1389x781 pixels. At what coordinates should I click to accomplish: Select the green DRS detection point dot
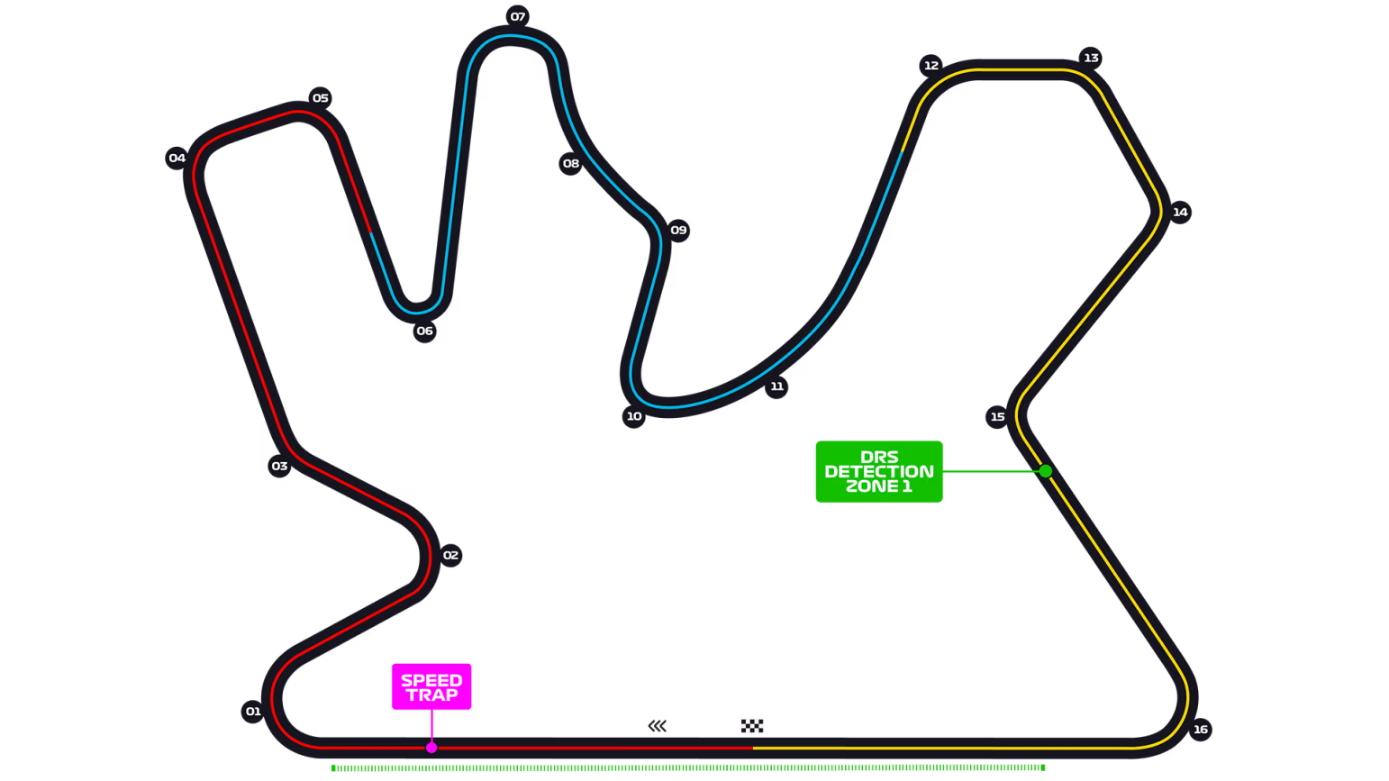coord(1046,471)
